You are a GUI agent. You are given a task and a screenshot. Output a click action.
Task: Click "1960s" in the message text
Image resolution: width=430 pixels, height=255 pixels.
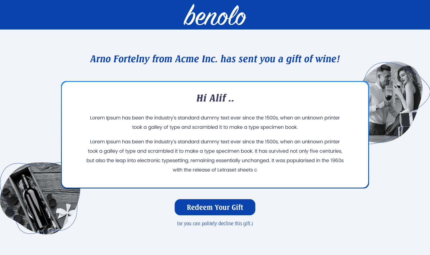point(337,161)
